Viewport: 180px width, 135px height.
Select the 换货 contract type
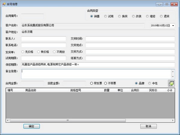click(x=123, y=16)
